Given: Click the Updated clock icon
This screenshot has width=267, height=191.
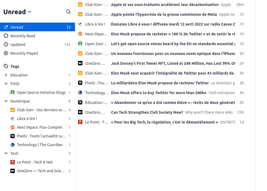Looking at the screenshot, I should pyautogui.click(x=6, y=45).
